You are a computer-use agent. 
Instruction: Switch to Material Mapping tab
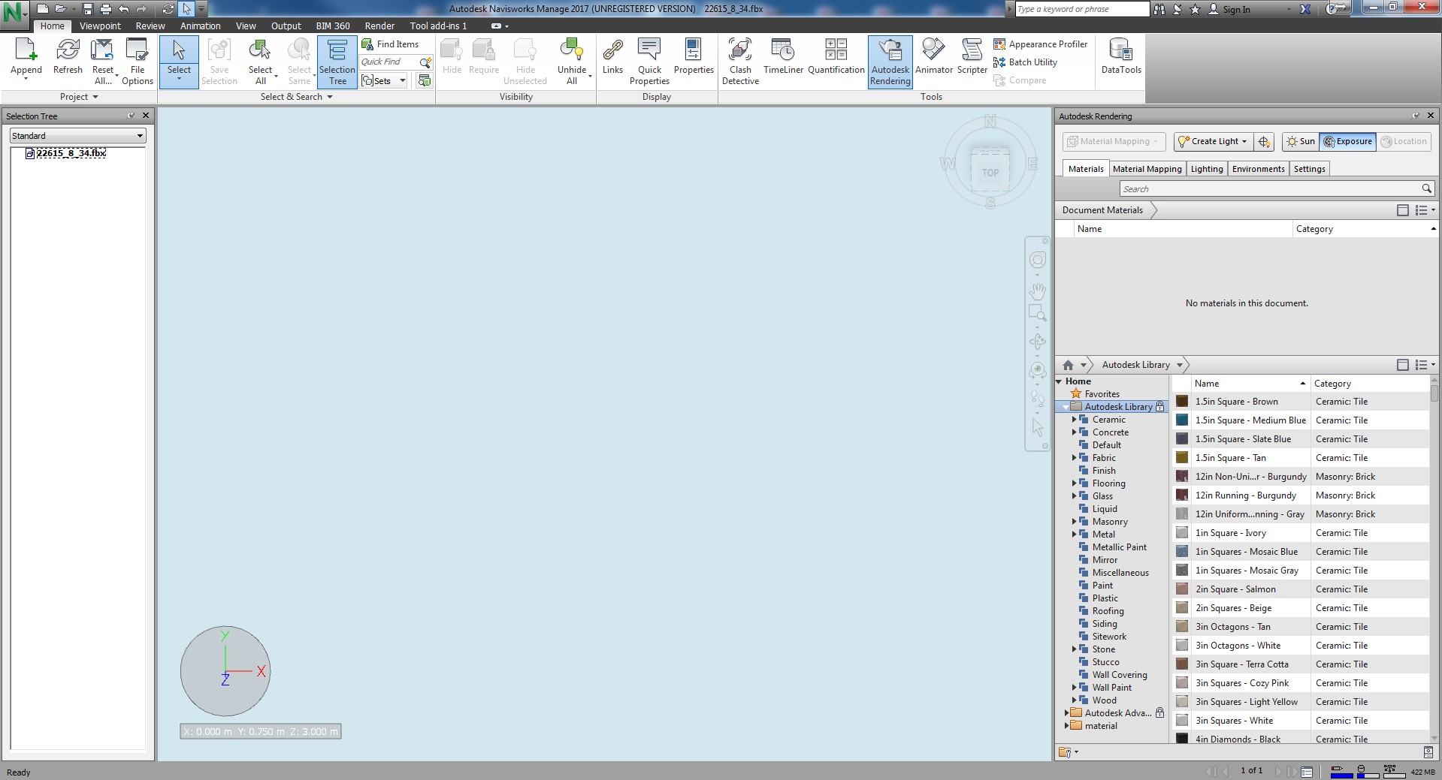coord(1147,169)
